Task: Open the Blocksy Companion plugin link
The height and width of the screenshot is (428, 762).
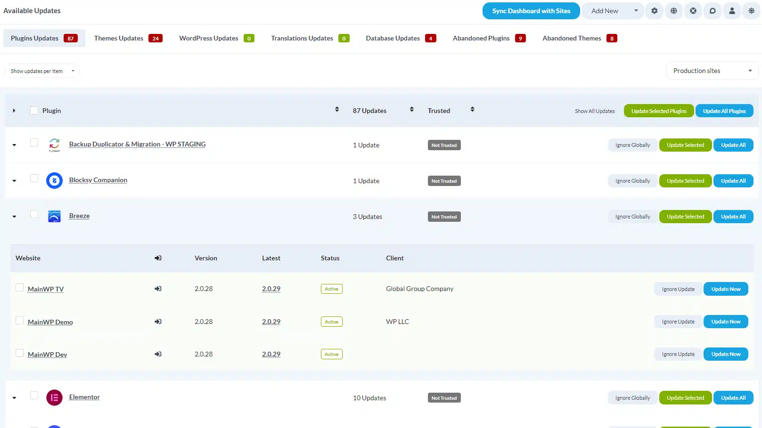Action: point(98,180)
